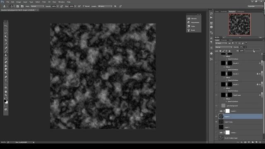Open the layer blend mode dropdown

click(x=224, y=47)
